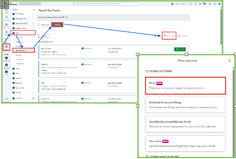Screen dimensions: 236x159
Task: Open Payroll Overview in the submenu
Action: [19, 37]
